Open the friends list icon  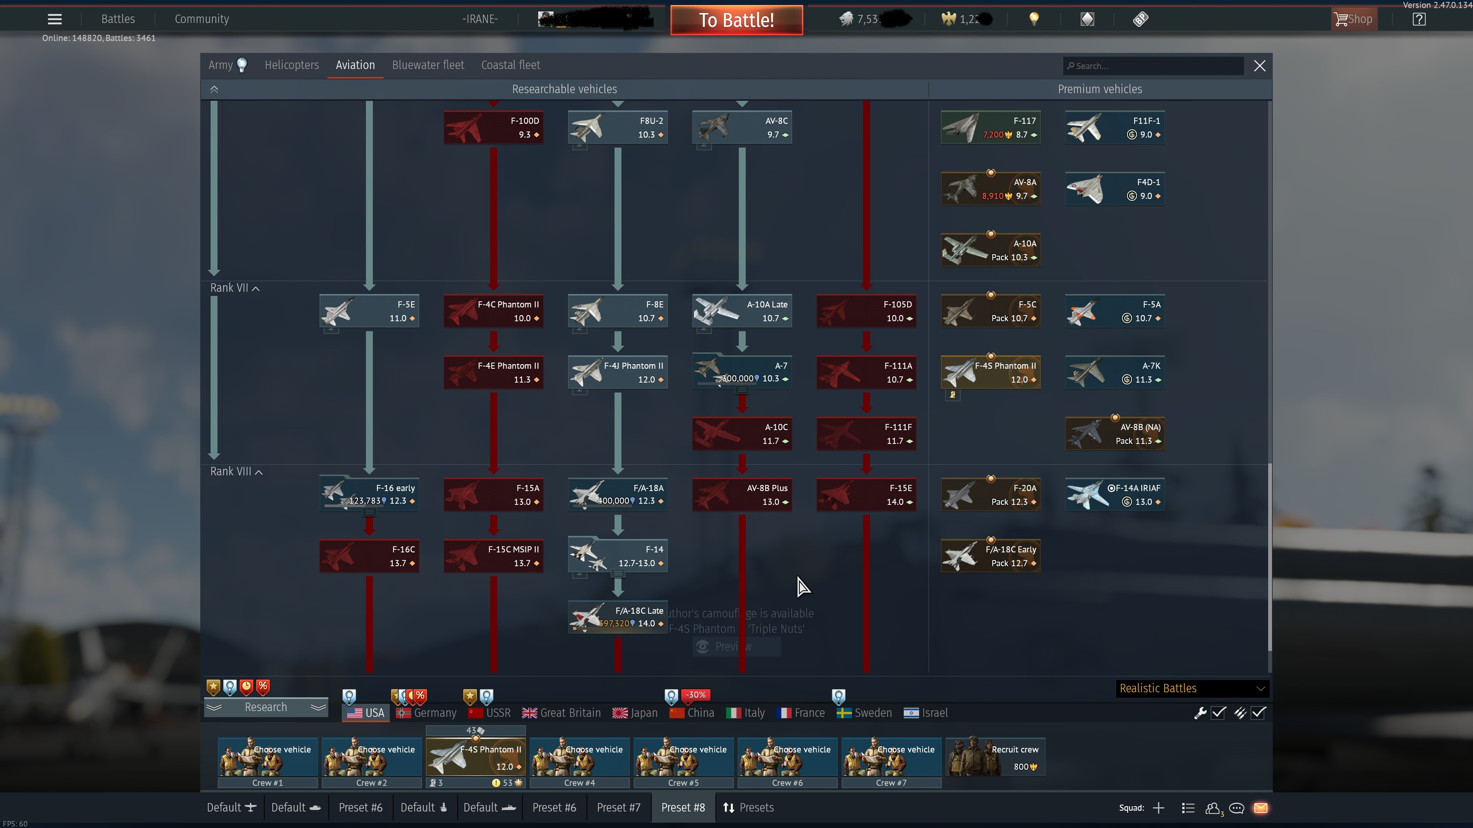pyautogui.click(x=1212, y=808)
